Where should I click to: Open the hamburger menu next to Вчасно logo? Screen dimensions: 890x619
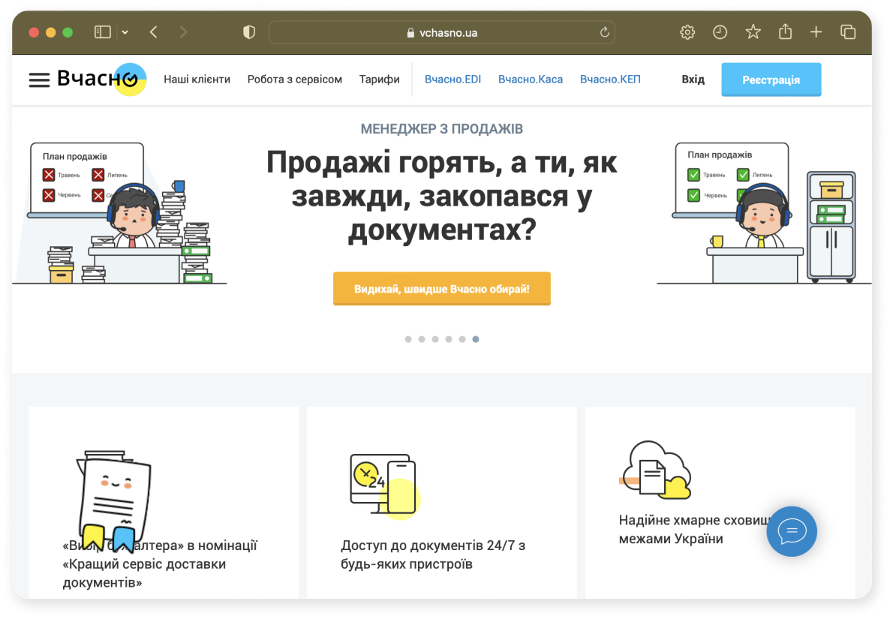tap(39, 80)
